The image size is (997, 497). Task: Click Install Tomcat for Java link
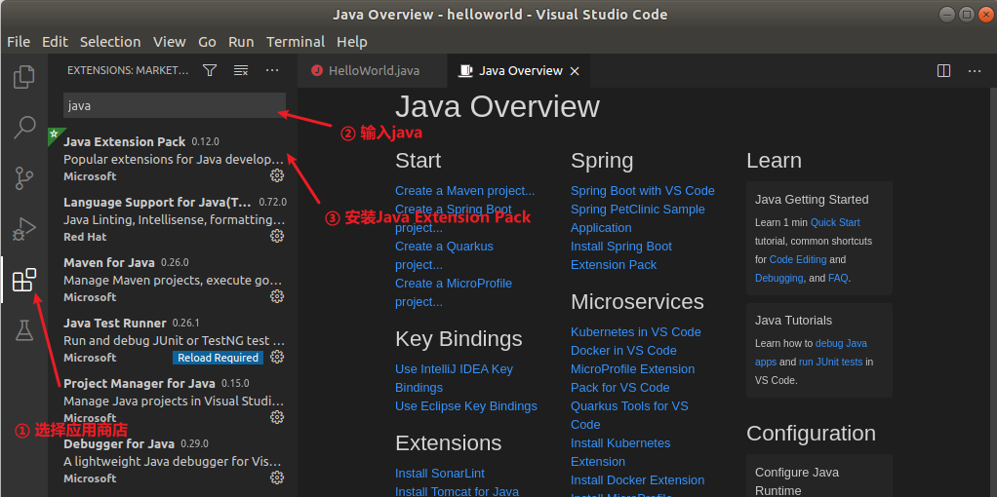(x=457, y=491)
